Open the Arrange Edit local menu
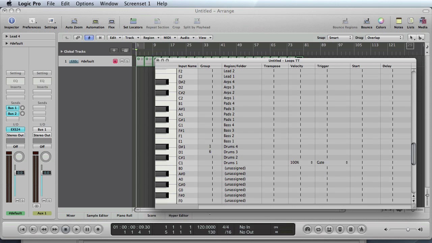 coord(115,38)
